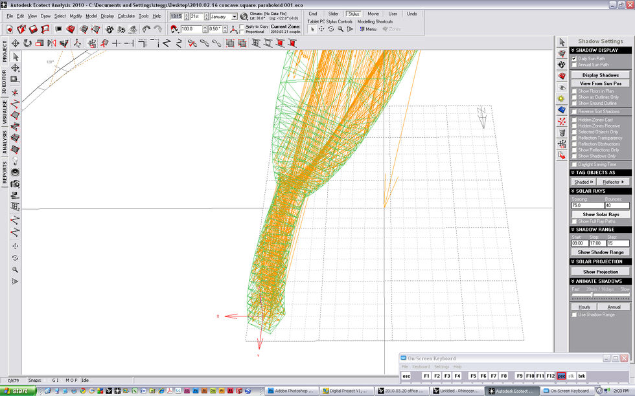Check Show Ground Outline
The height and width of the screenshot is (396, 635).
tap(574, 104)
